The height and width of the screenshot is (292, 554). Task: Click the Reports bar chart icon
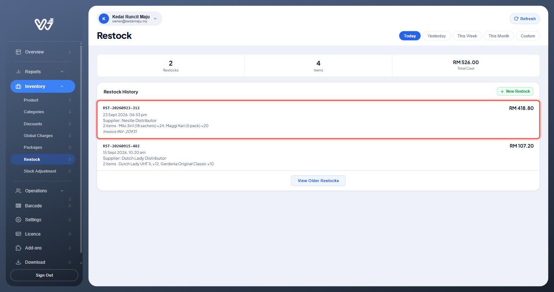pos(18,71)
